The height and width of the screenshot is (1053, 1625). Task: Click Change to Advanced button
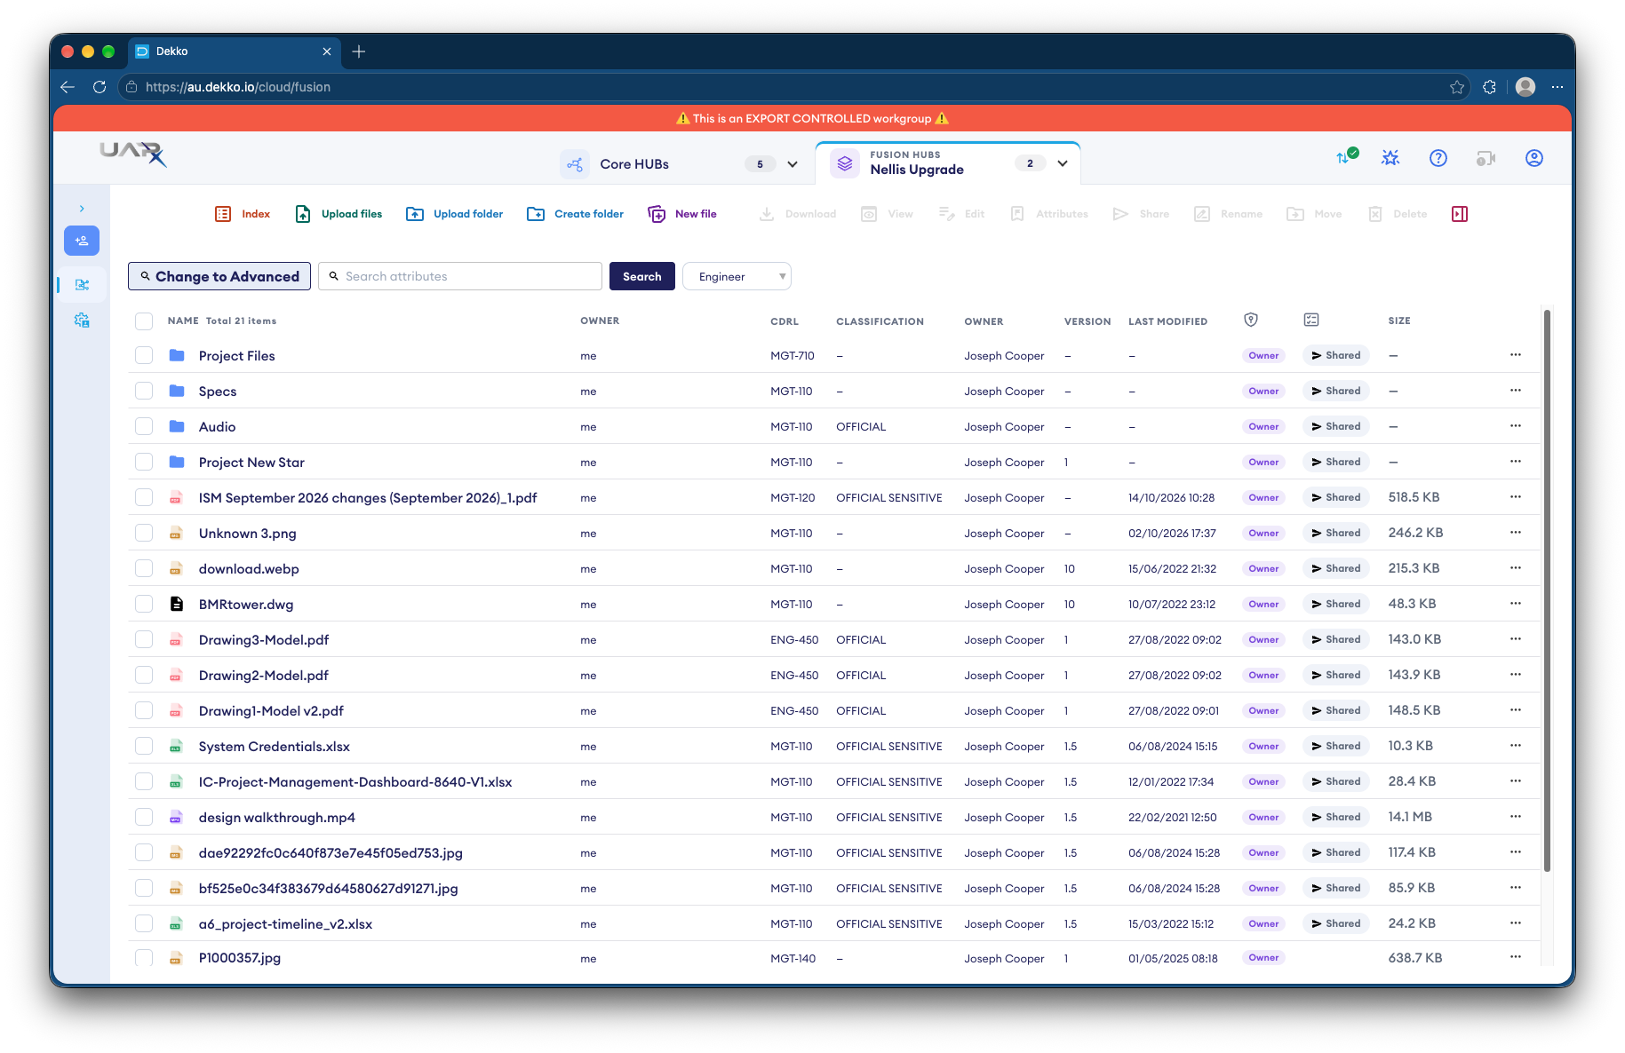(219, 276)
